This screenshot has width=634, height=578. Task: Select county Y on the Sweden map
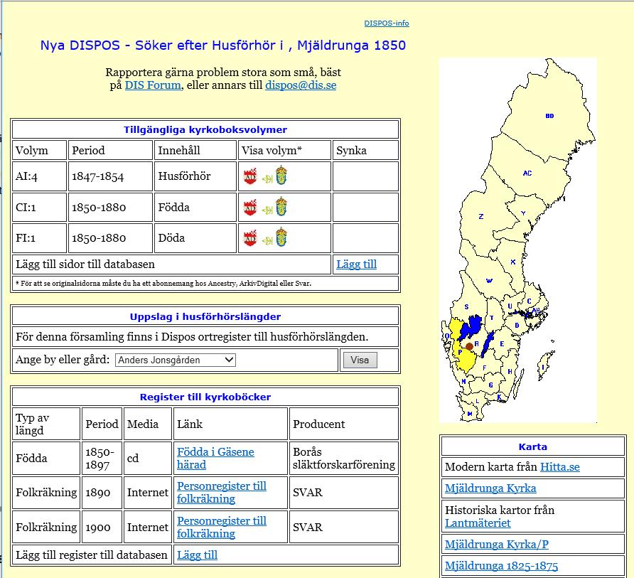click(x=523, y=213)
